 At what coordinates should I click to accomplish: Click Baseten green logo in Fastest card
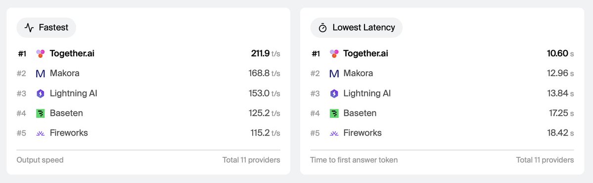[x=41, y=113]
